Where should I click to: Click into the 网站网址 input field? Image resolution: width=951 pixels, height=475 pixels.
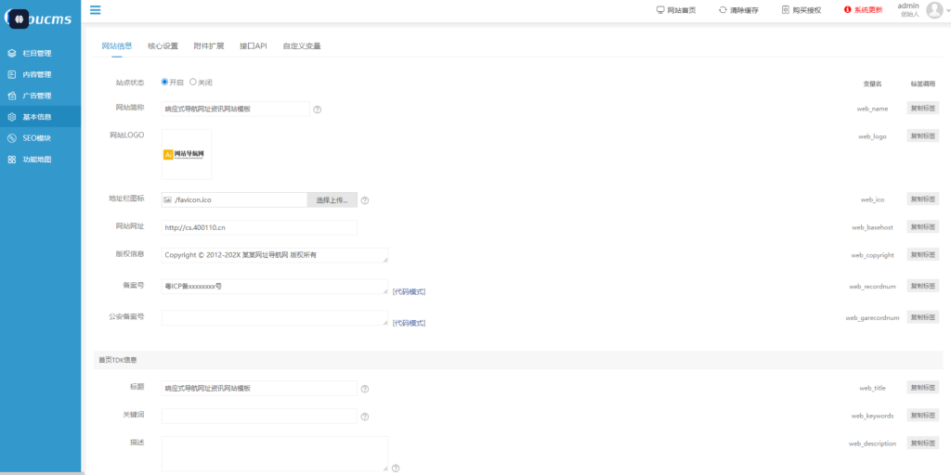coord(259,227)
